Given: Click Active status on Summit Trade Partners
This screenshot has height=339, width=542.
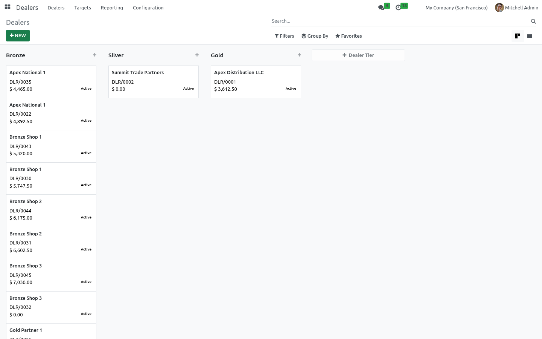Looking at the screenshot, I should (189, 89).
